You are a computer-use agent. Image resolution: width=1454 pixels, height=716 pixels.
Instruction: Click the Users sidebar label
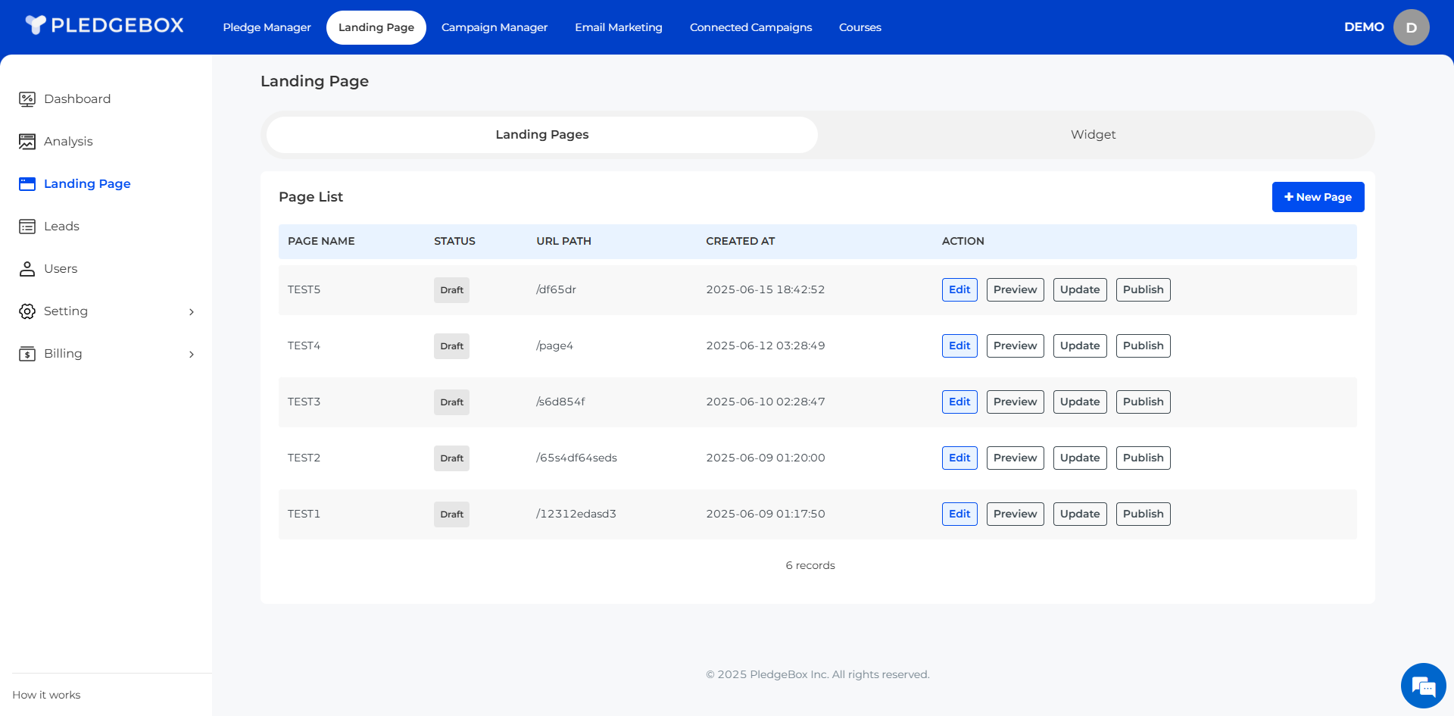61,269
